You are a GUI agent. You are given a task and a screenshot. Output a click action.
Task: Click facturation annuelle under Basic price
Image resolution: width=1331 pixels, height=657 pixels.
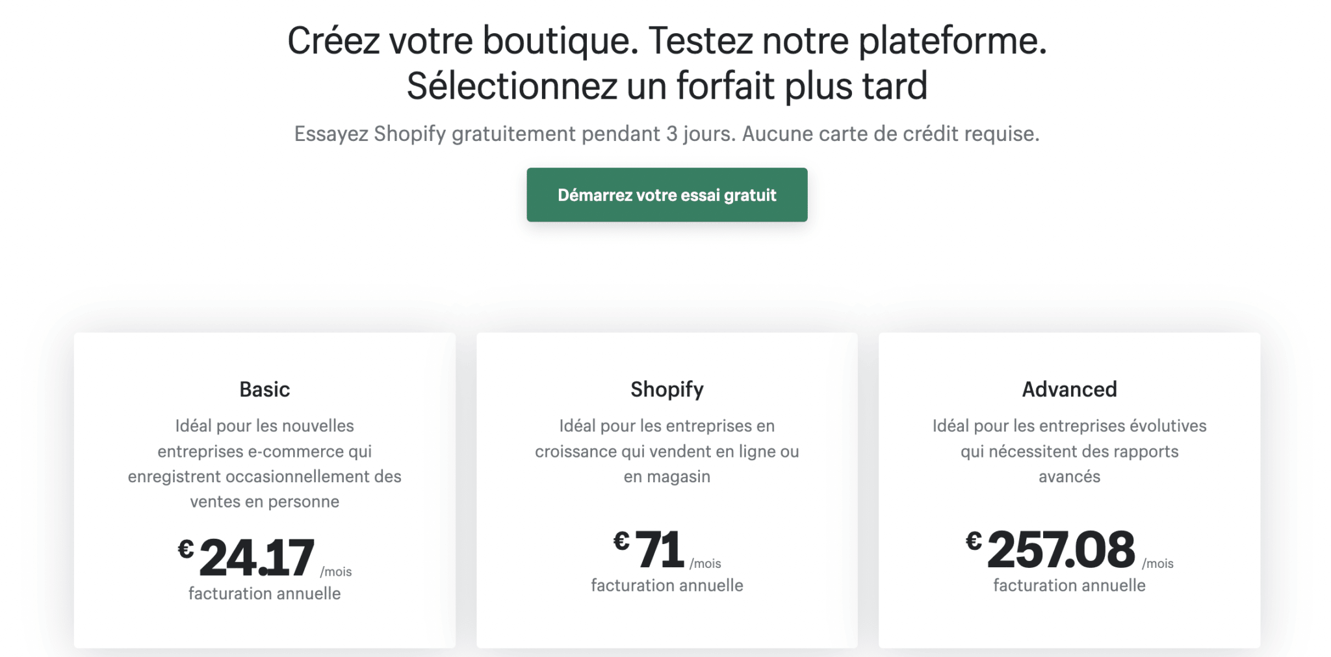265,593
